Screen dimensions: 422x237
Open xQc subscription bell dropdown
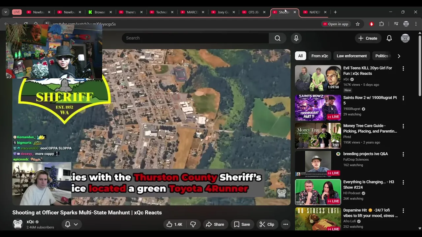[x=72, y=224]
